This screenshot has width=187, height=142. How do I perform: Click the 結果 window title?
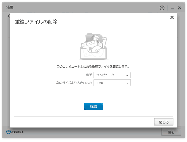[x=10, y=7]
